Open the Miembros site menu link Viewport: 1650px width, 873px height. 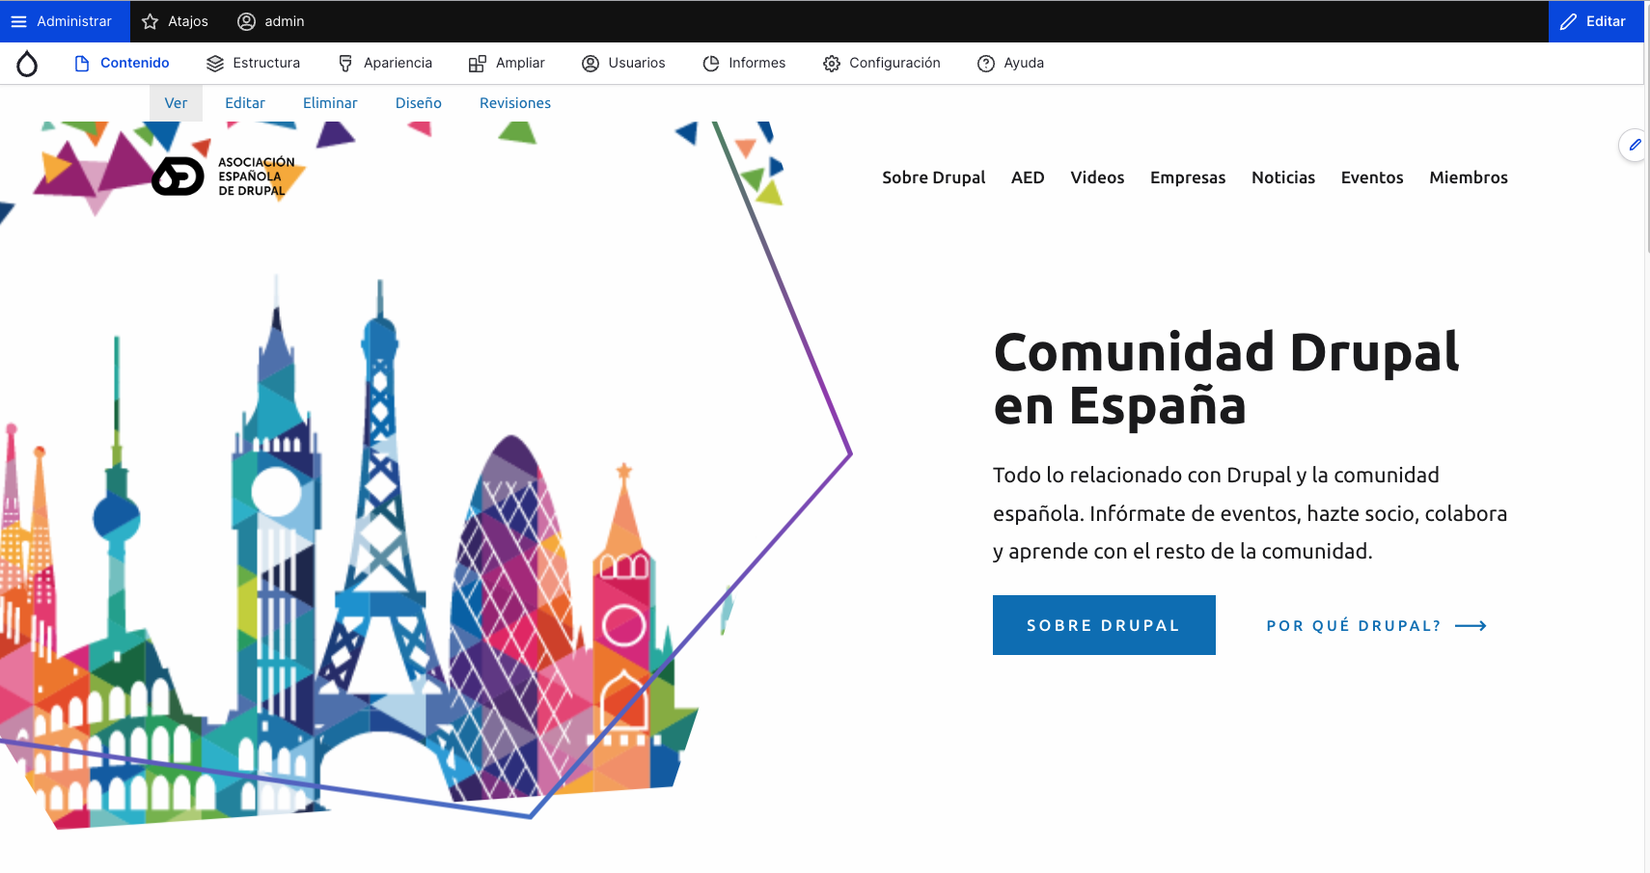coord(1469,177)
